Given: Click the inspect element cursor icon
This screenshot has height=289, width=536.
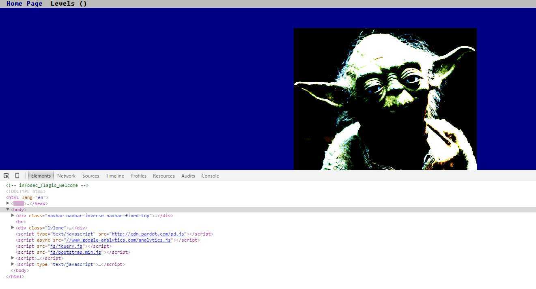Looking at the screenshot, I should point(6,176).
